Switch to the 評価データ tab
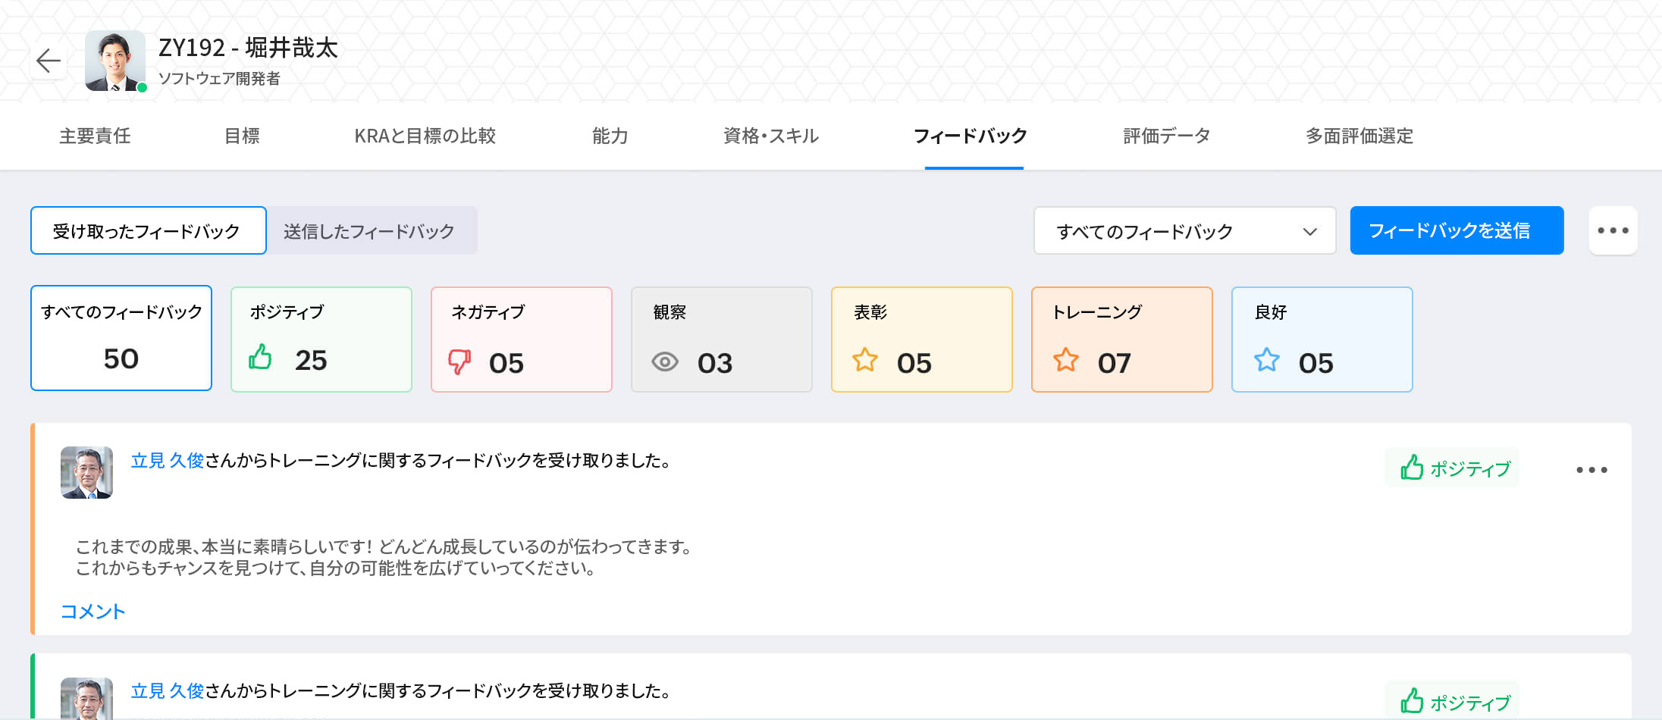1662x720 pixels. click(x=1165, y=136)
